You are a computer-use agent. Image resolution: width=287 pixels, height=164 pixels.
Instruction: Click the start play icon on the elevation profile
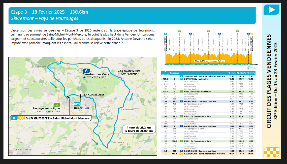[166, 34]
